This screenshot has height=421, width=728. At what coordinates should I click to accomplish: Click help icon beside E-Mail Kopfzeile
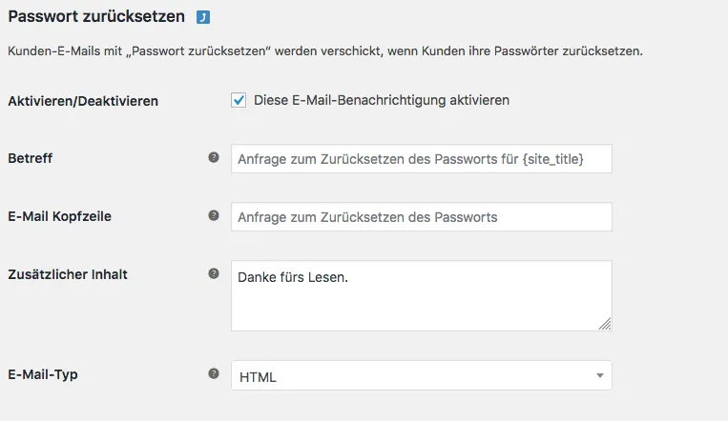pos(214,215)
